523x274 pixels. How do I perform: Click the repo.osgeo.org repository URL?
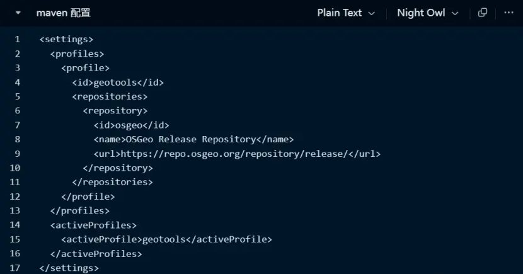point(233,154)
